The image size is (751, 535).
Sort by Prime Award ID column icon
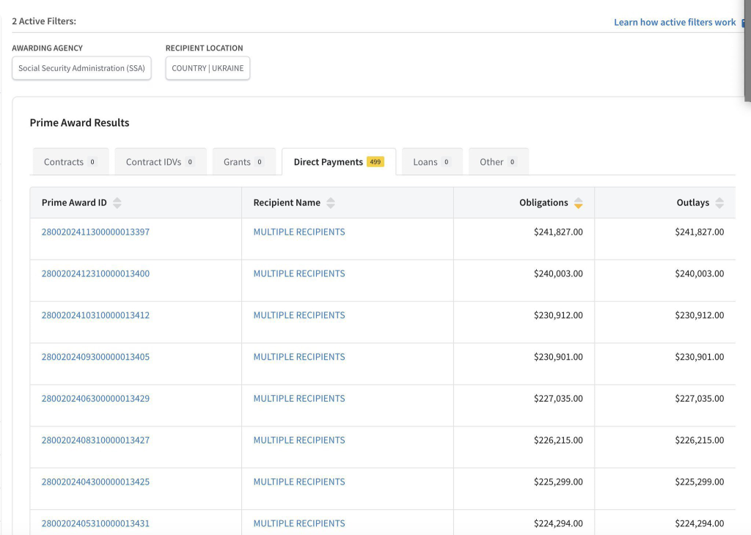[117, 203]
